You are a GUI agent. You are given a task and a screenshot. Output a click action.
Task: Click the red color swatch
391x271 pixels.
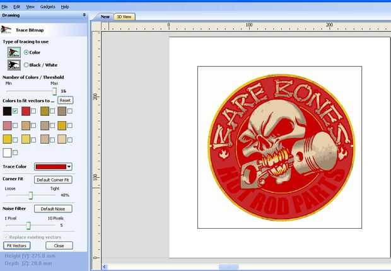[26, 111]
